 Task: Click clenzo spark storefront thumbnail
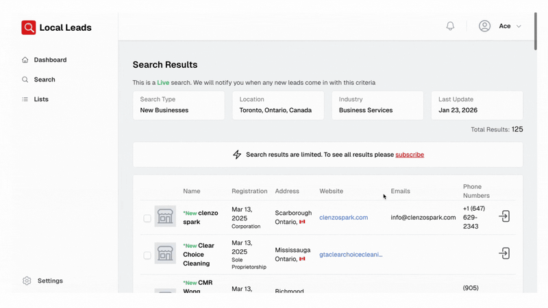click(x=165, y=216)
